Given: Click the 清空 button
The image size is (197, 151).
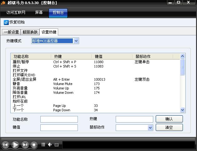Looking at the screenshot, I should coord(169,128).
